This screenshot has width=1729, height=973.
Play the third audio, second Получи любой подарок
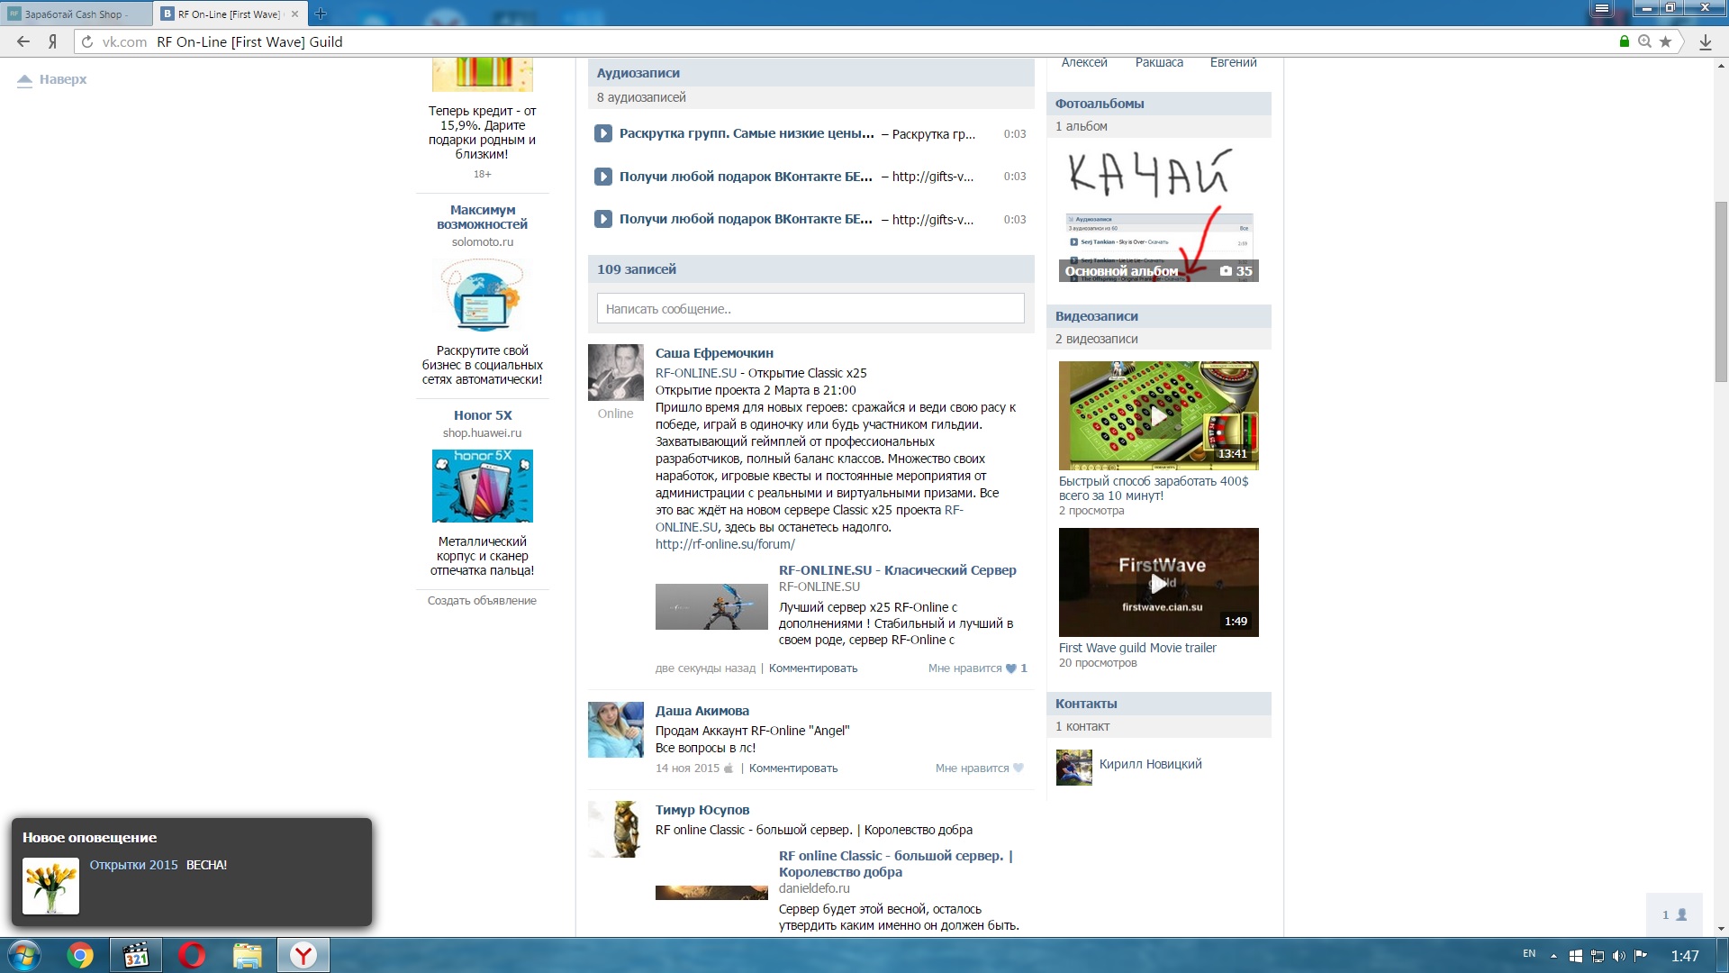click(603, 219)
